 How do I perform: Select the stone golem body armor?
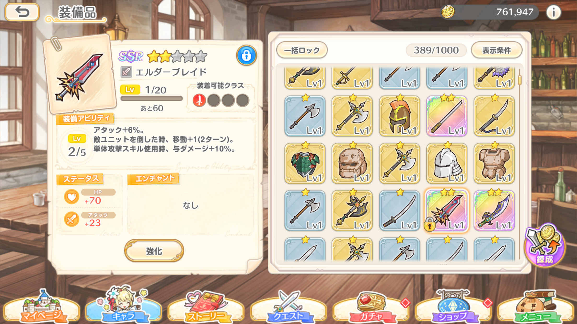pyautogui.click(x=494, y=163)
